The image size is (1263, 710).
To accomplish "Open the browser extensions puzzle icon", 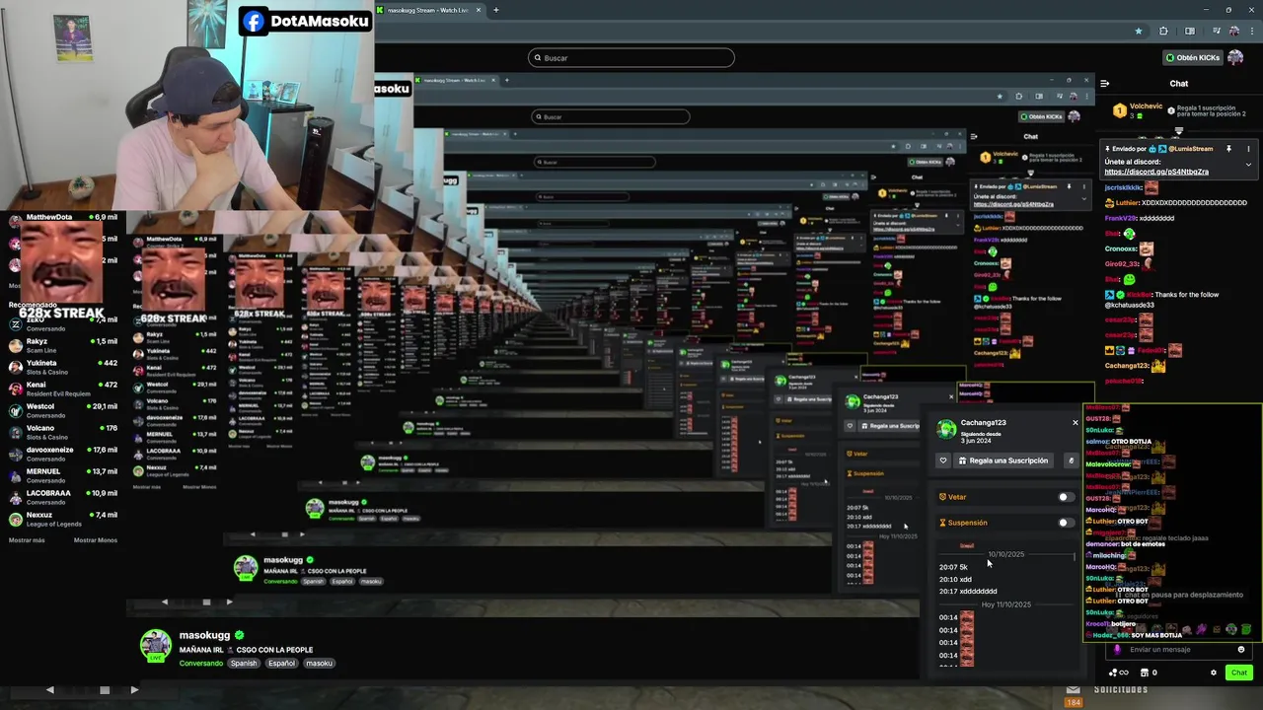I will tap(1163, 31).
